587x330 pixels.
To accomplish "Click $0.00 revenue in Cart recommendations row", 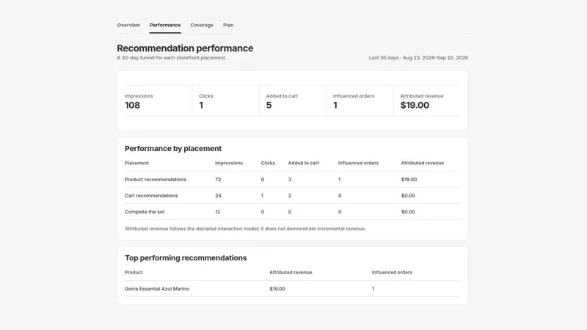I will (x=408, y=196).
